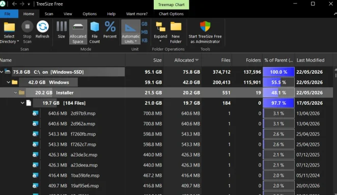This screenshot has width=337, height=195.
Task: Sort by the Last Modified column
Action: pyautogui.click(x=314, y=60)
